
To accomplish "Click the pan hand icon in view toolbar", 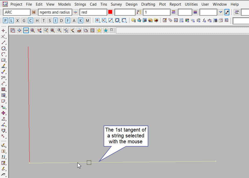I will pyautogui.click(x=39, y=30).
